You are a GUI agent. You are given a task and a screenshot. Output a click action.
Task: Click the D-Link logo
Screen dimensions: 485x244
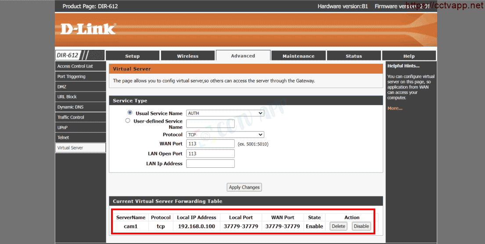[88, 29]
